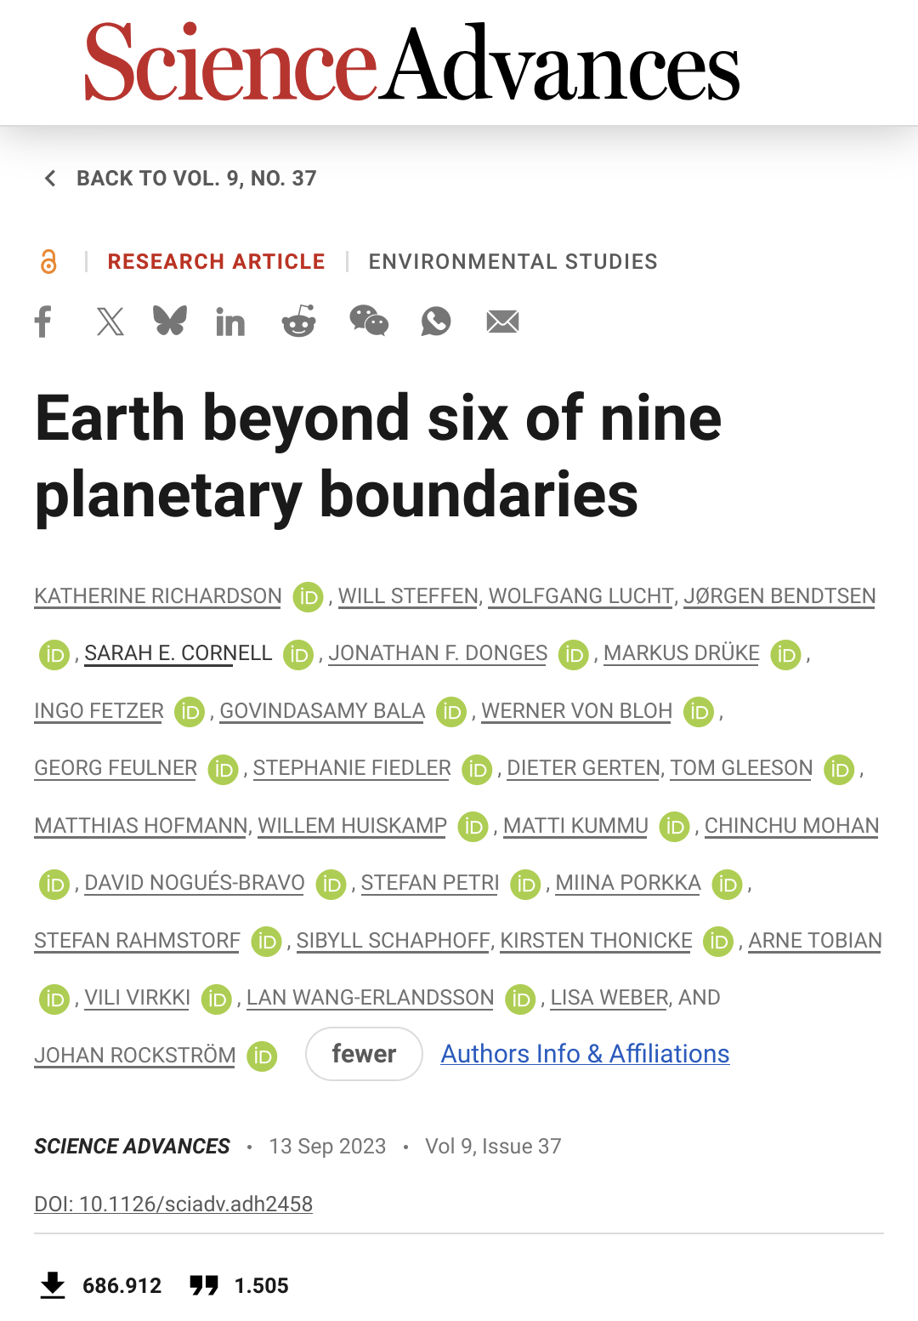The height and width of the screenshot is (1321, 918).
Task: Click the download count icon
Action: click(53, 1285)
